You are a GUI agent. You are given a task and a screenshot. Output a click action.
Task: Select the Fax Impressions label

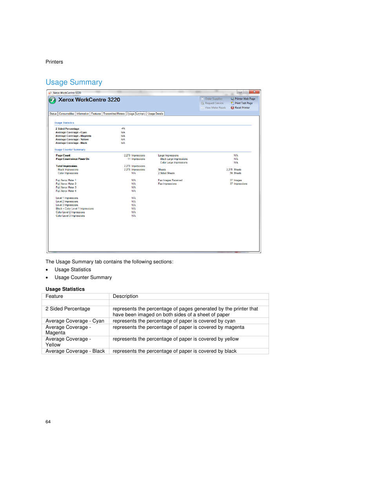tap(167, 184)
